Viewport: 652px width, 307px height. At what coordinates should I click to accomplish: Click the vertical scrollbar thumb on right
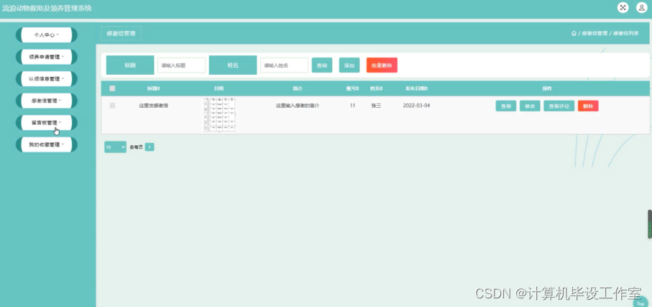pyautogui.click(x=650, y=224)
